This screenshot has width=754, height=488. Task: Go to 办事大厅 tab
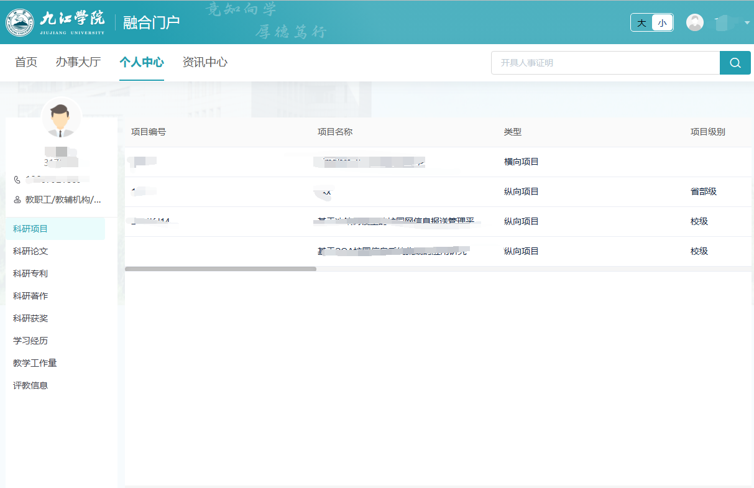(78, 62)
